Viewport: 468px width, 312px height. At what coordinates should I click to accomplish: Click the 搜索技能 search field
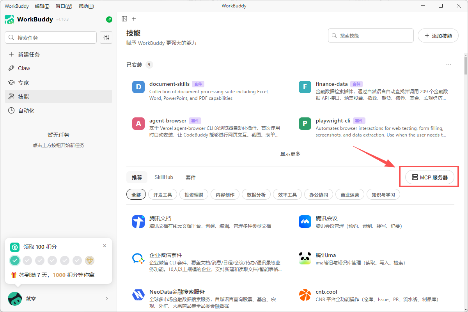pyautogui.click(x=374, y=35)
